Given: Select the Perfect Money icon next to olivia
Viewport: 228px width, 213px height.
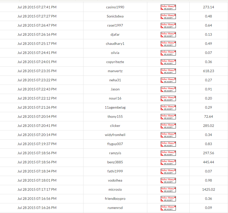Looking at the screenshot, I should coord(168,53).
